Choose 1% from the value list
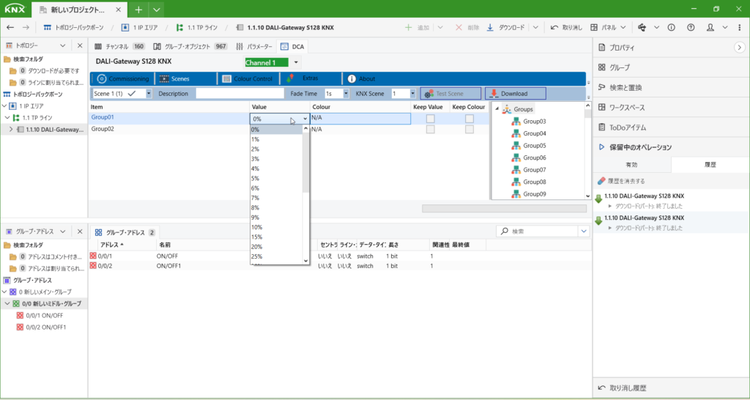 point(276,139)
